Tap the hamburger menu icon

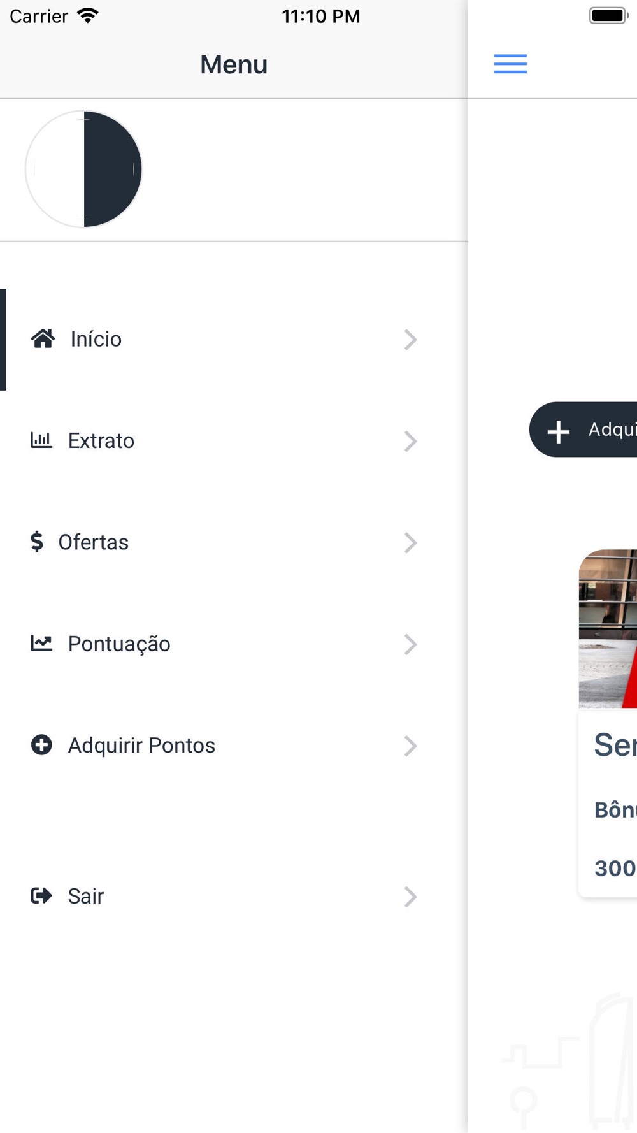click(x=510, y=64)
